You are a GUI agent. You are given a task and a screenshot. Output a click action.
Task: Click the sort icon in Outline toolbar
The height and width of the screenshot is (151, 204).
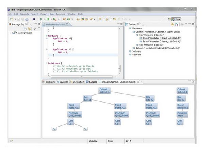[x=177, y=24]
